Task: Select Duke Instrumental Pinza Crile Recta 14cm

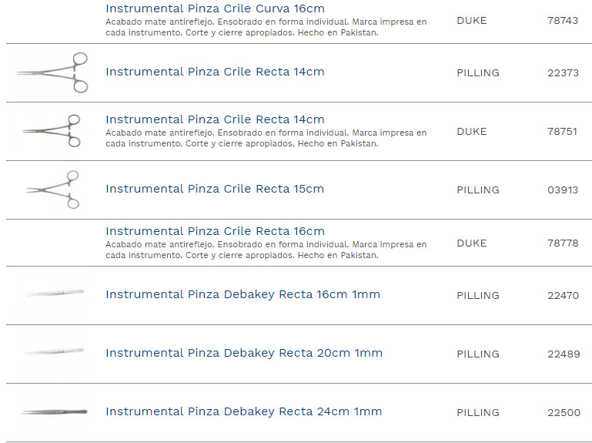Action: [215, 119]
